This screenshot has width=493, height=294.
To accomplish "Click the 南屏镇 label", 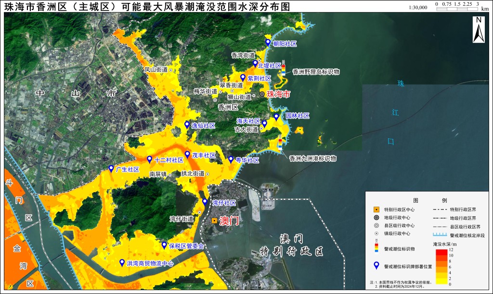I will point(158,174).
